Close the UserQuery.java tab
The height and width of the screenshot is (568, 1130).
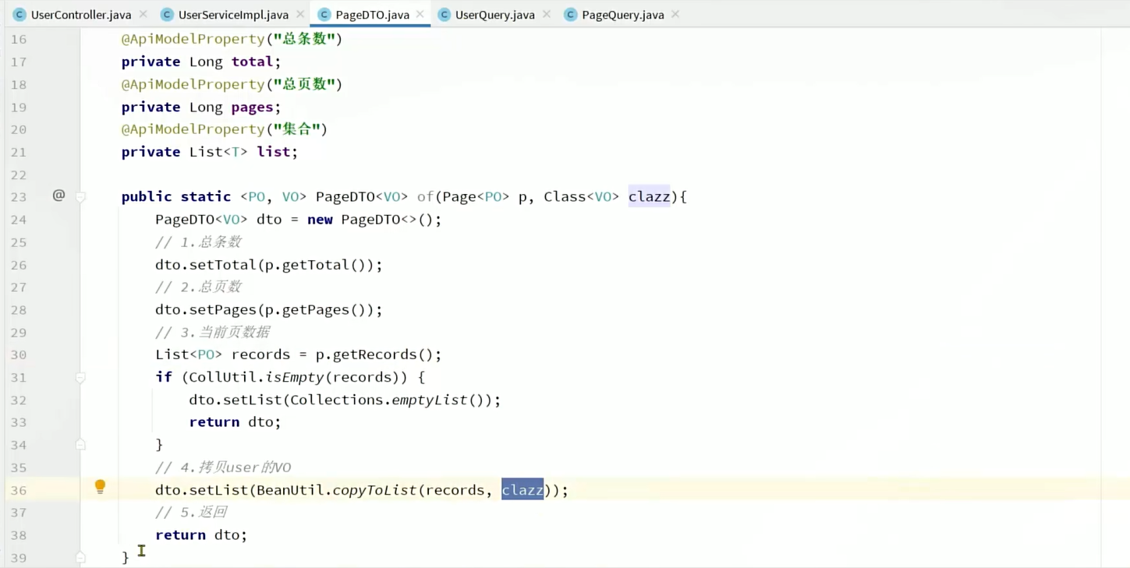(546, 14)
